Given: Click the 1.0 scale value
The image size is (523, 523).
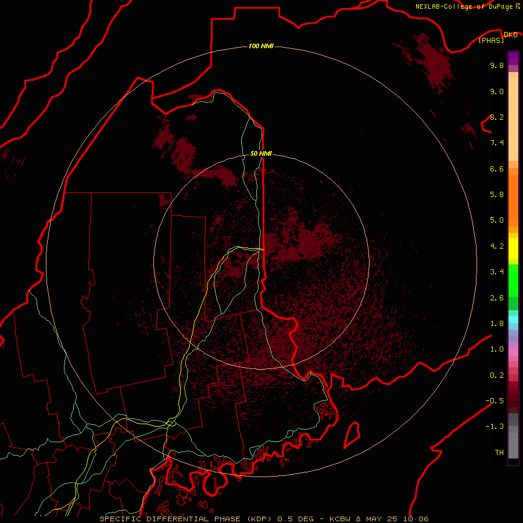Looking at the screenshot, I should point(497,350).
